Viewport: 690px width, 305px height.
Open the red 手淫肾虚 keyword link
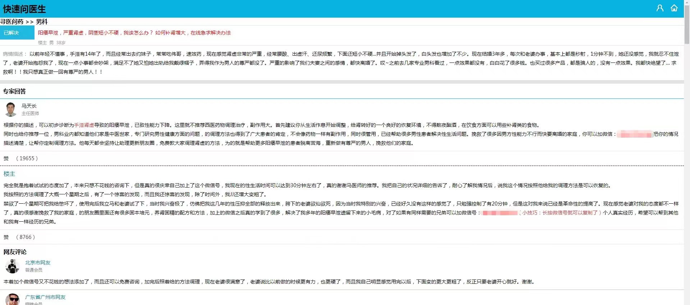[84, 125]
